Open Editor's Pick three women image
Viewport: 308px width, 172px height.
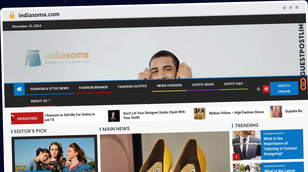pos(54,155)
